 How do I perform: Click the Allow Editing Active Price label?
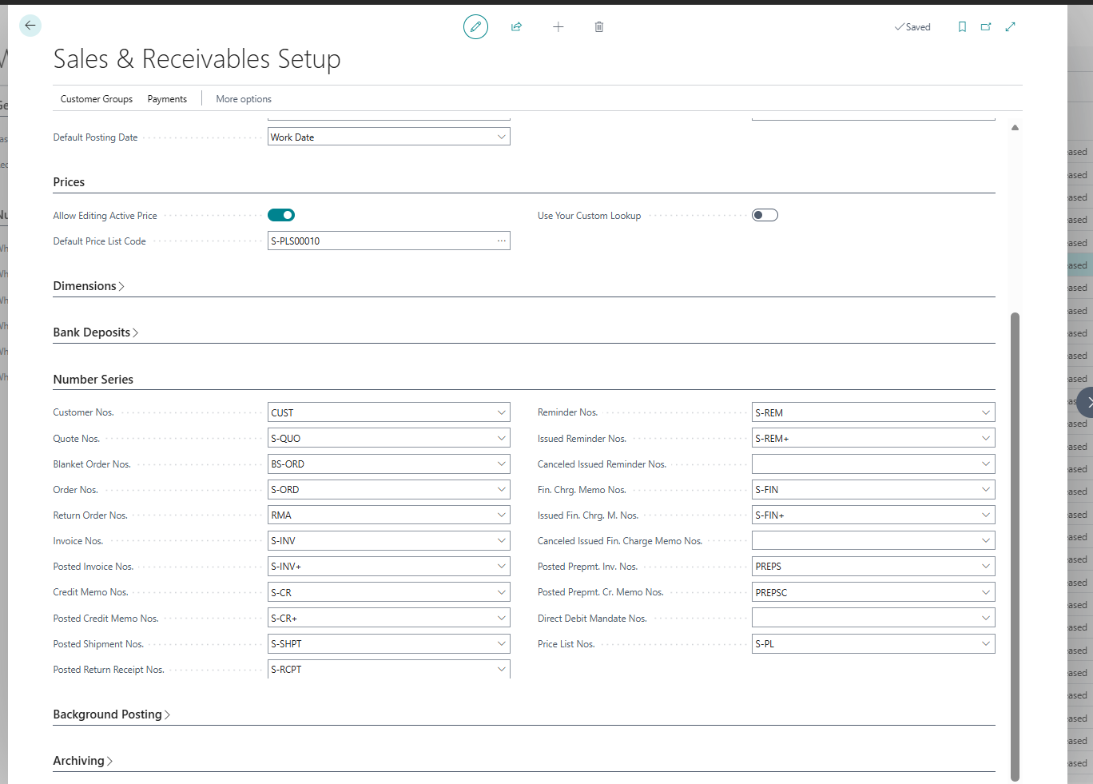[x=105, y=216]
